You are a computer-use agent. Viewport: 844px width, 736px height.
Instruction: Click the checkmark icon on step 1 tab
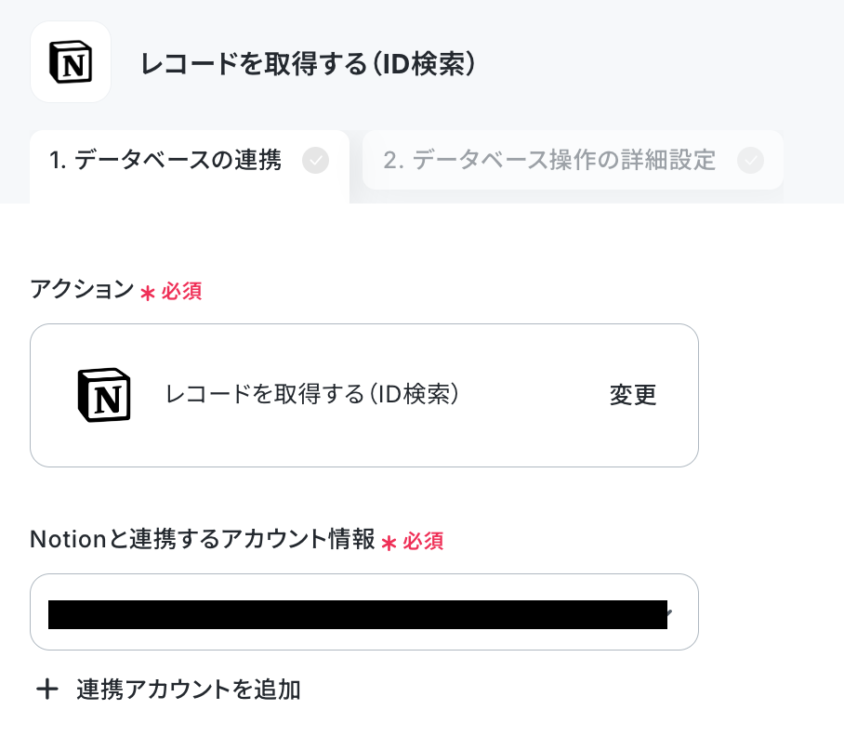click(315, 161)
